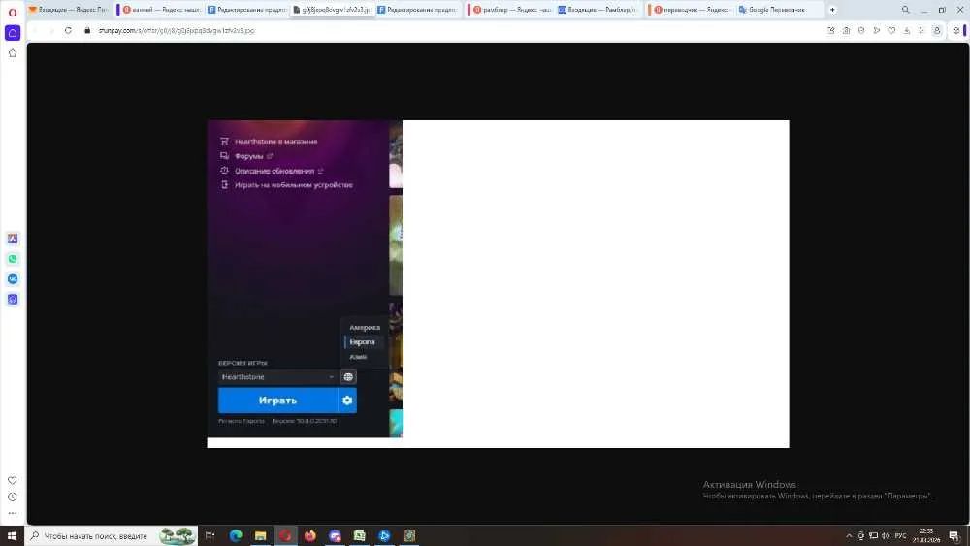
Task: Open the History clock icon in the sidebar
Action: coord(13,498)
